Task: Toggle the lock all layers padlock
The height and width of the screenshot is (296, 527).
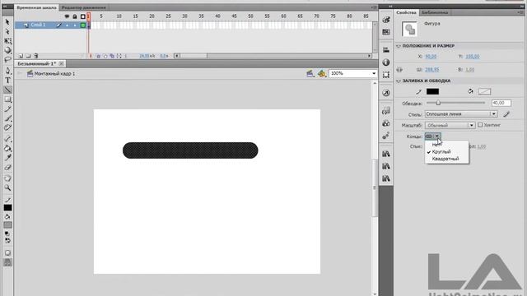Action: point(75,16)
